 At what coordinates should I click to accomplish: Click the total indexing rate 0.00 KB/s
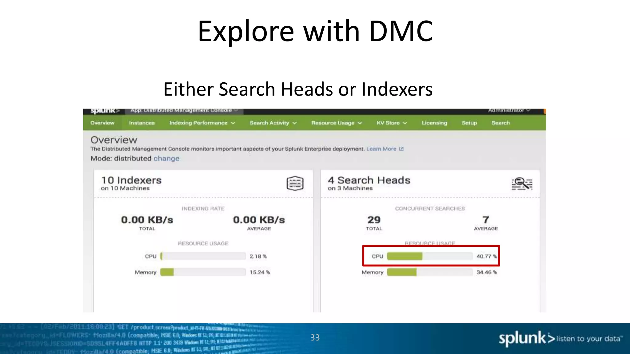point(147,220)
